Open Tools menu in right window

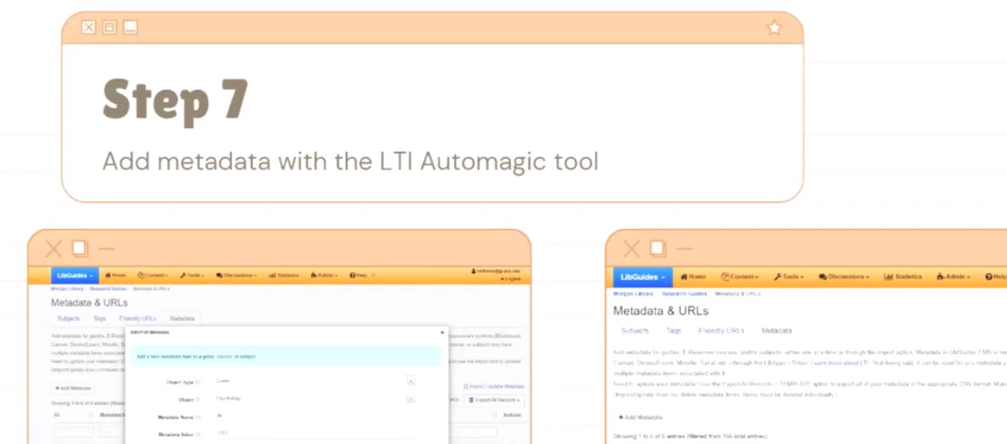tap(789, 277)
